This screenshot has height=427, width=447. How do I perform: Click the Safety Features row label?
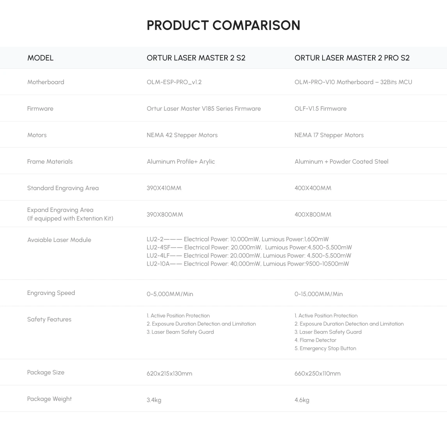[49, 319]
